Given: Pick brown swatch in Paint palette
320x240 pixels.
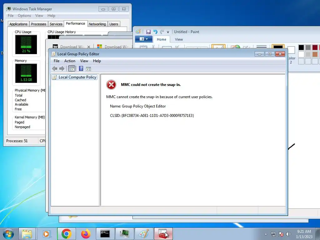Looking at the screenshot, I should click(315, 54).
